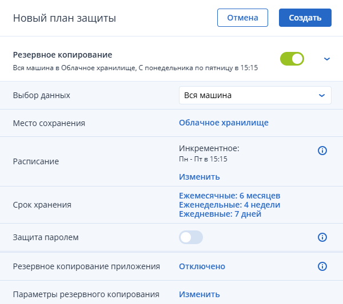
Task: Click the Инкрементное schedule summary text
Action: tap(209, 148)
